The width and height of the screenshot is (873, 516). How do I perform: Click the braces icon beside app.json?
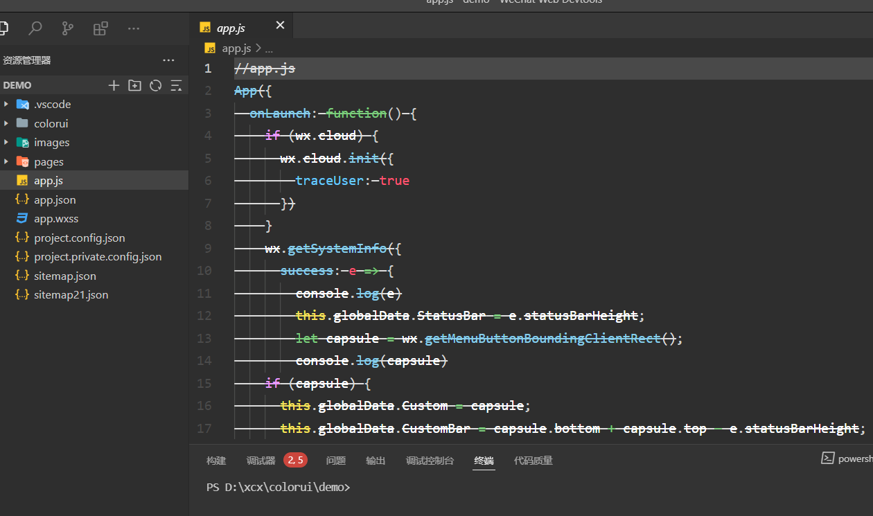[23, 199]
